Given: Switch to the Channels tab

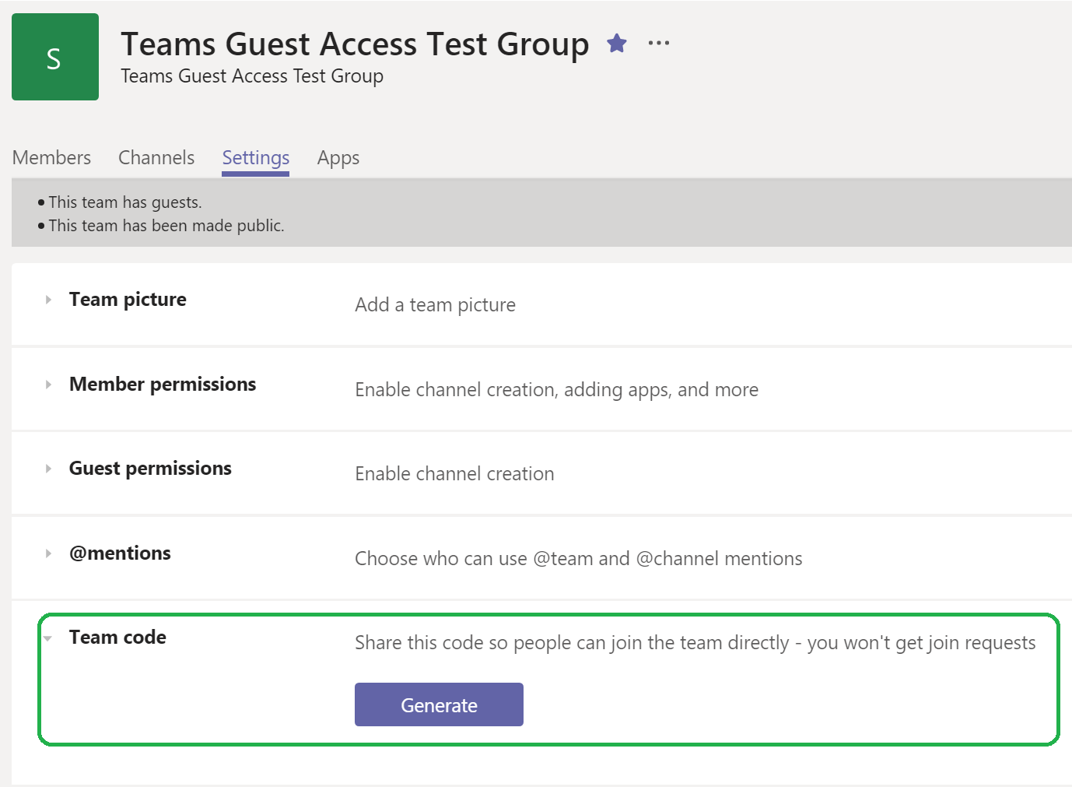Looking at the screenshot, I should tap(156, 157).
